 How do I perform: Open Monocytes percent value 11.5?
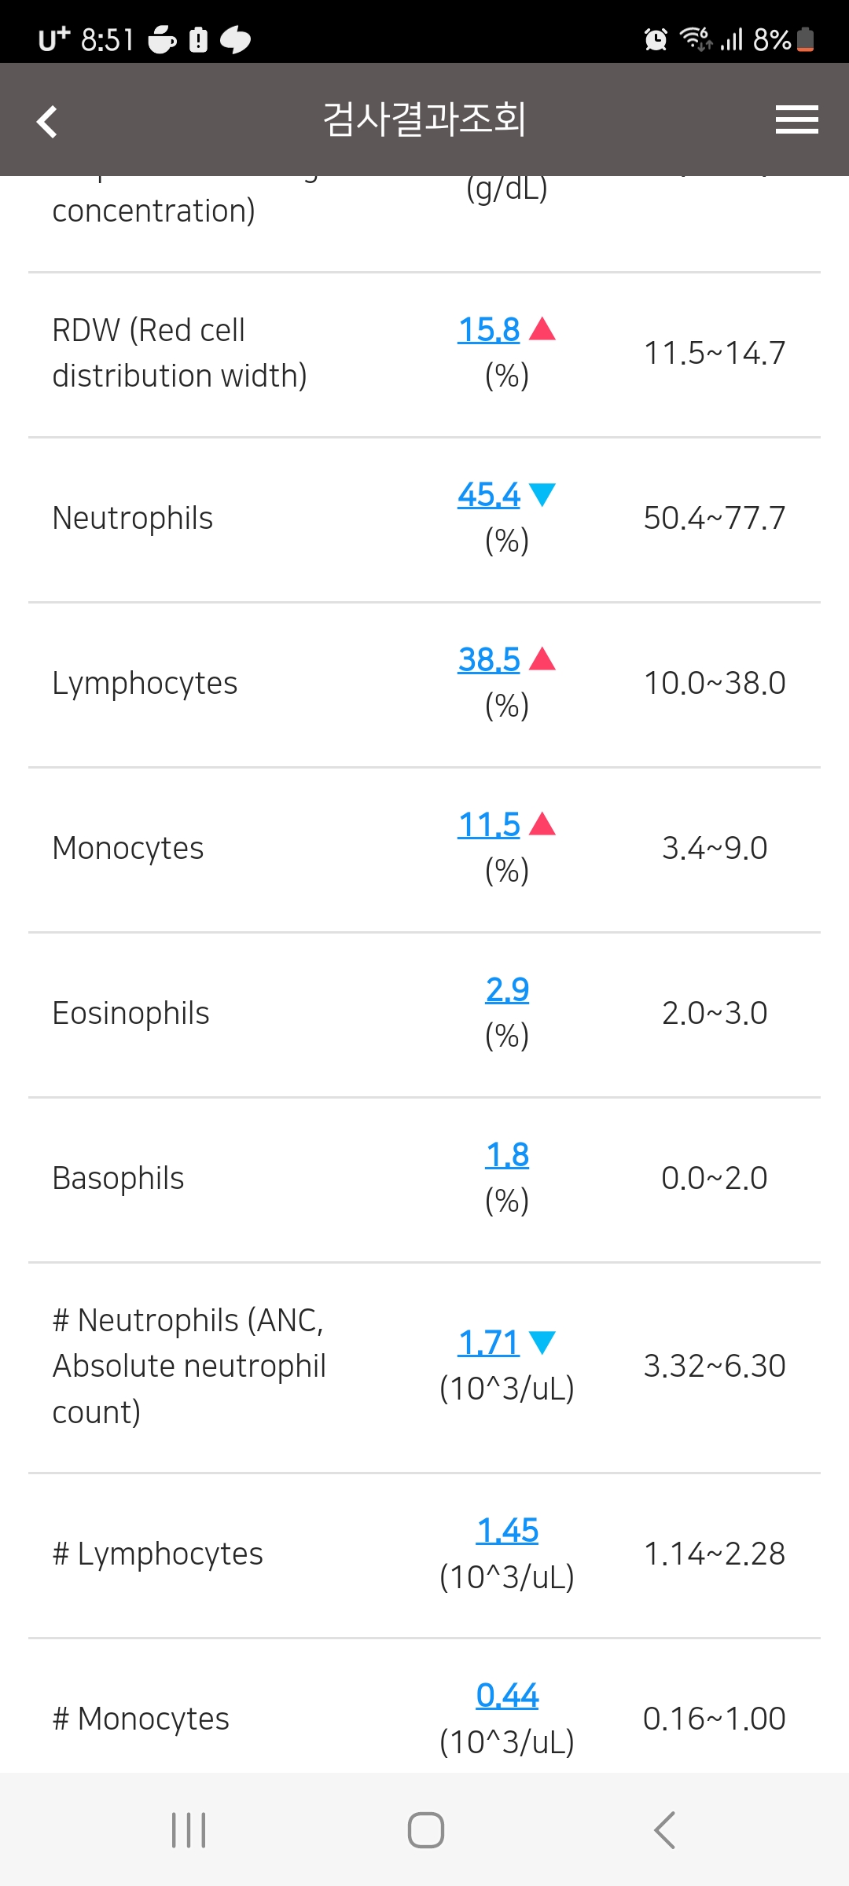(x=489, y=824)
